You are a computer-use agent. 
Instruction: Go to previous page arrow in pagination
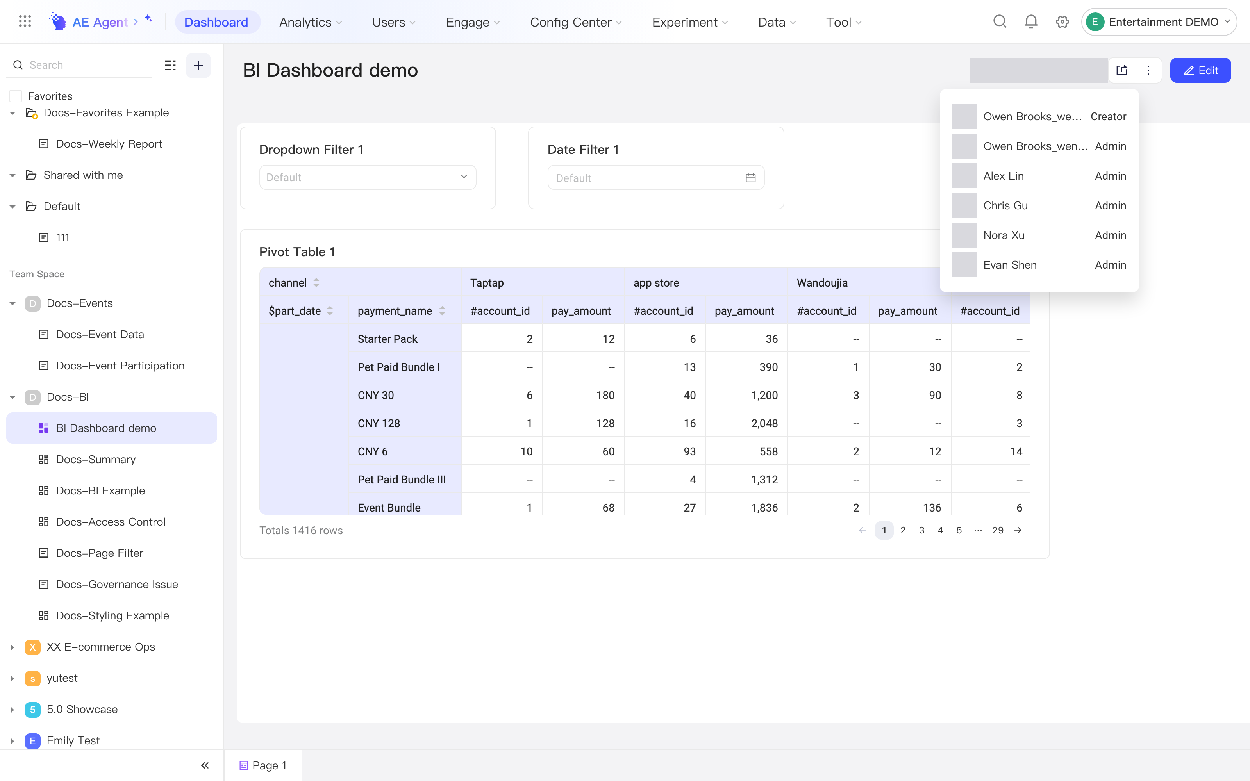click(x=862, y=530)
